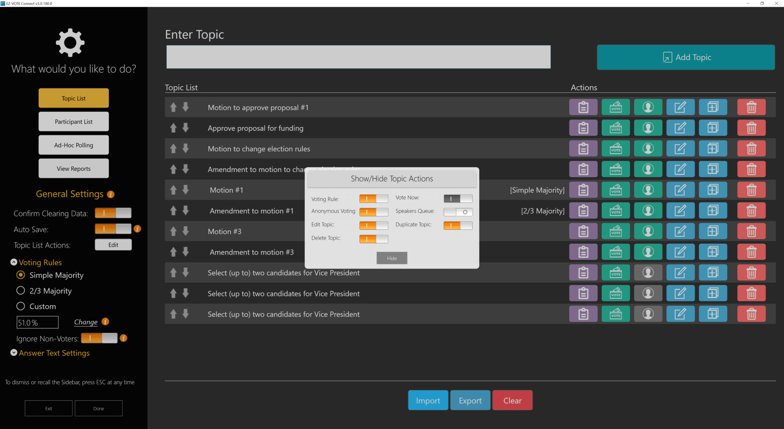Click the settings gear icon in the sidebar
This screenshot has height=429, width=784.
pos(70,42)
